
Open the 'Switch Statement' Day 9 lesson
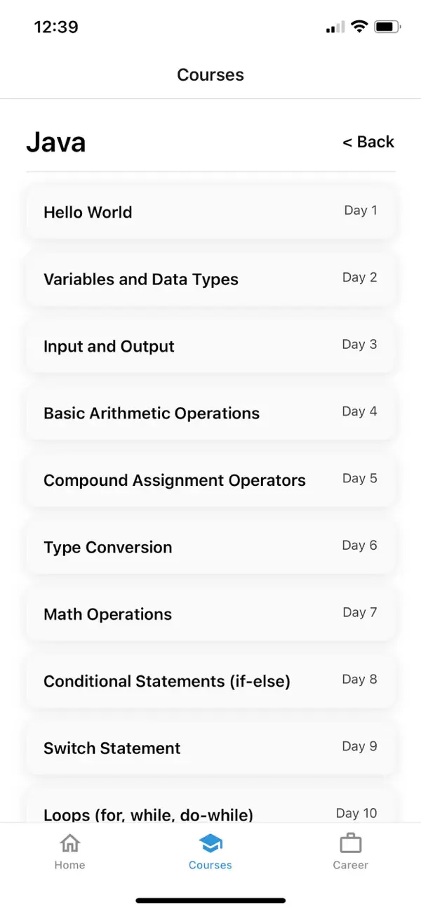[x=210, y=748]
